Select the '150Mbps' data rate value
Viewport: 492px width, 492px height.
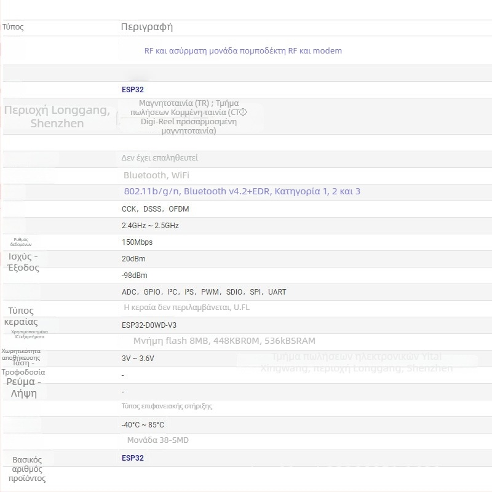click(x=137, y=242)
